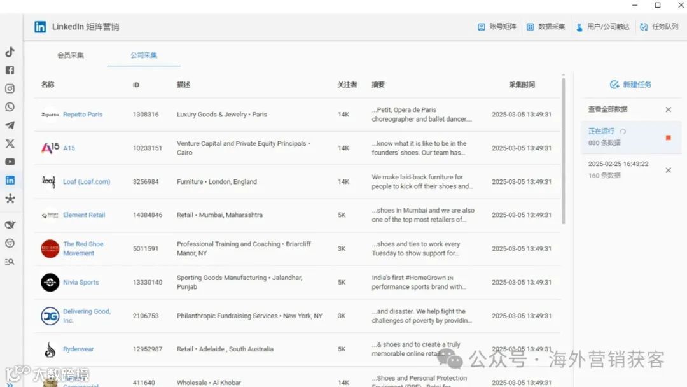Open the Element Retail company link

[x=84, y=215]
